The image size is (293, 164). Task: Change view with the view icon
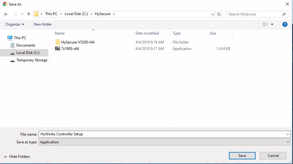coord(265,24)
